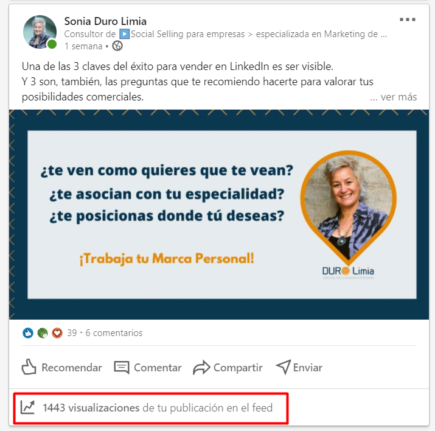Screen dimensions: 435x431
Task: Click the Recomendar thumbs-up icon
Action: coord(29,367)
